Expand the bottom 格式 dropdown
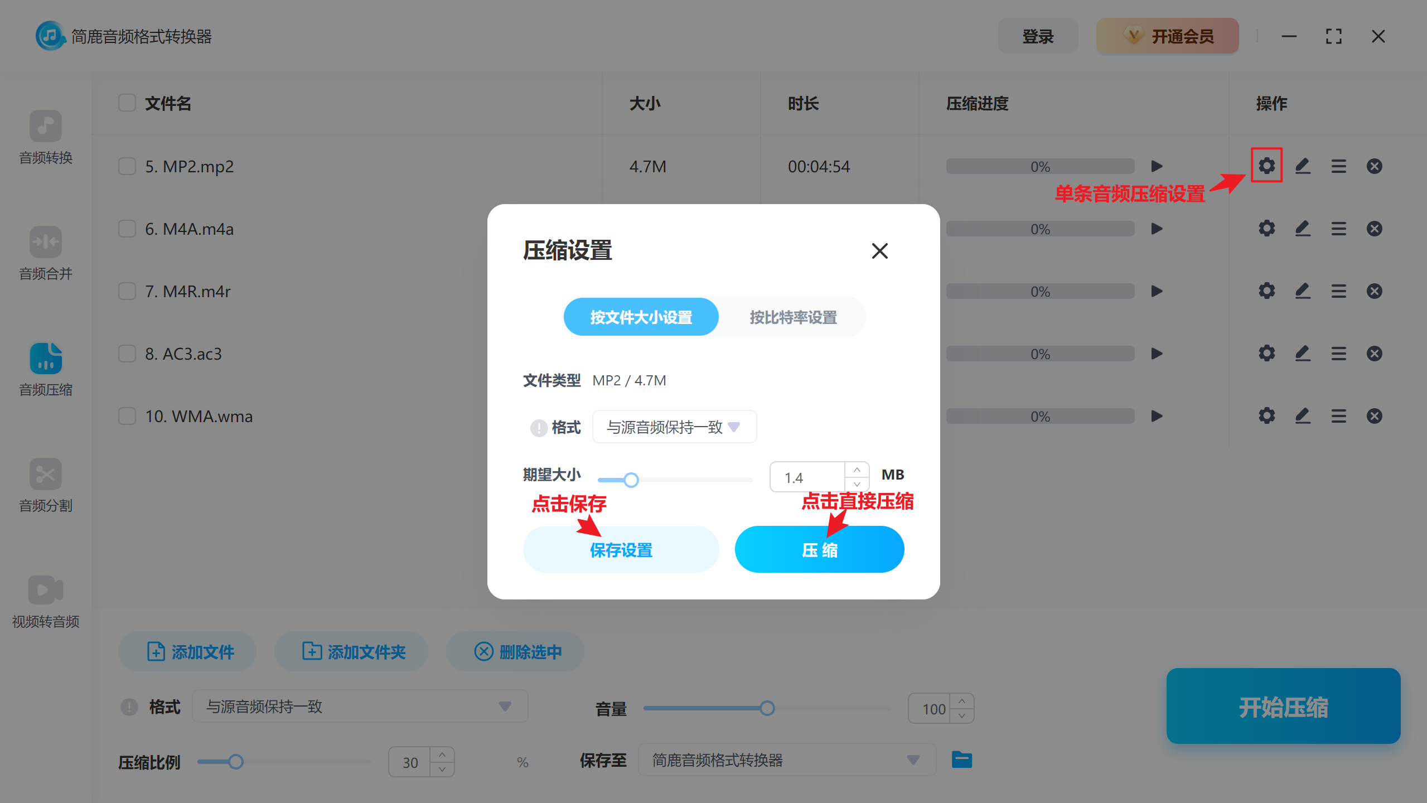The width and height of the screenshot is (1427, 803). click(360, 706)
